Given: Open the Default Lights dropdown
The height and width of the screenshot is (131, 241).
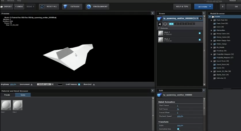Looking at the screenshot, I should (45, 84).
